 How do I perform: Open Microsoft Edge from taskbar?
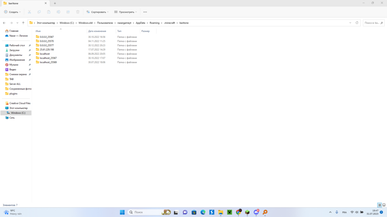pos(203,212)
